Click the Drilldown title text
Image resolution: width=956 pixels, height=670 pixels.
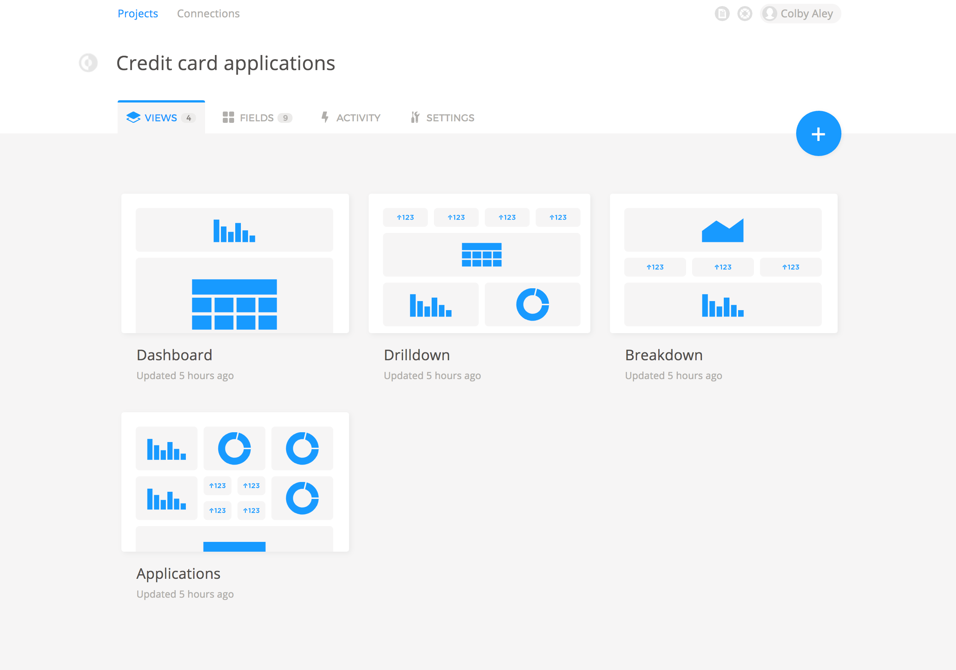coord(417,355)
